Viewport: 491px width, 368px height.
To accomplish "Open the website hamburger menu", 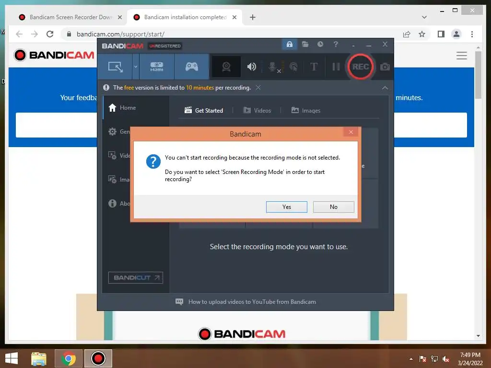I will click(462, 56).
